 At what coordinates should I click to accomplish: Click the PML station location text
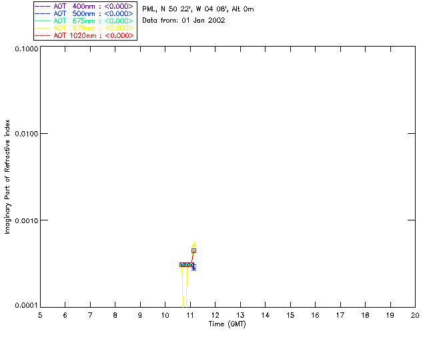tap(198, 9)
